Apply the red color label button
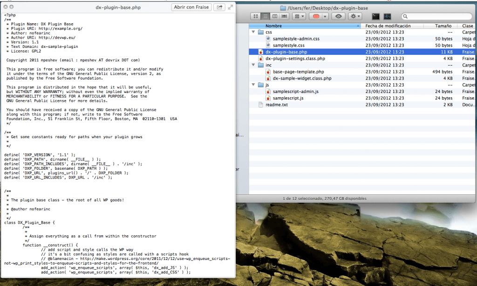This screenshot has height=286, width=477. pyautogui.click(x=315, y=16)
